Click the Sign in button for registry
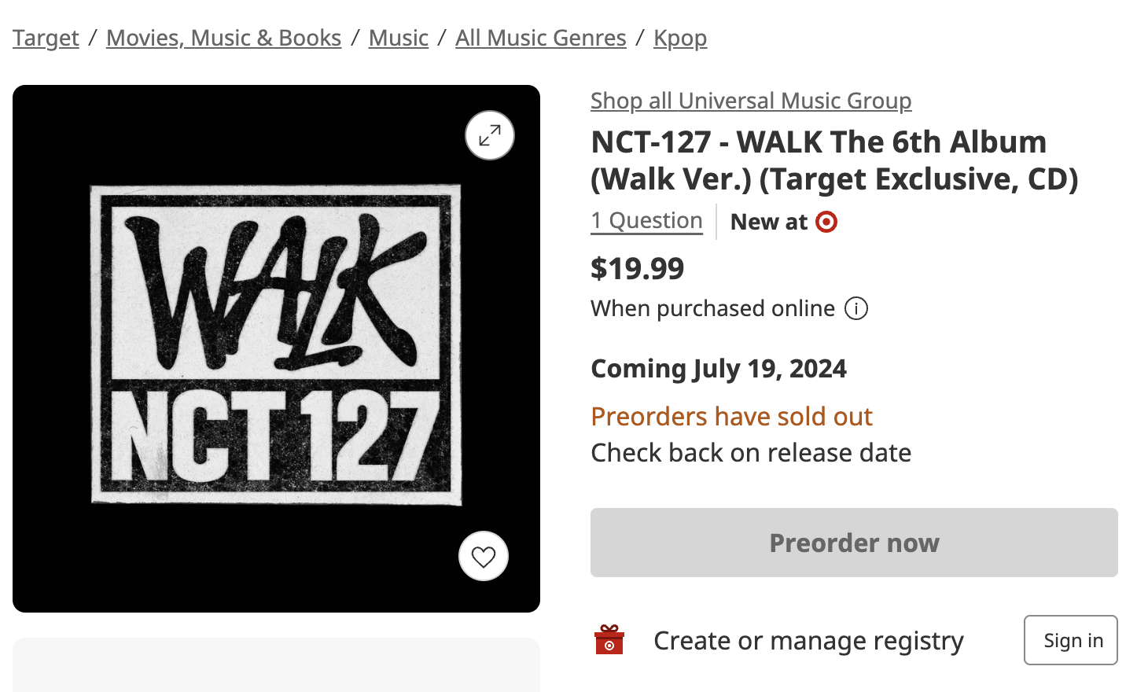Image resolution: width=1137 pixels, height=692 pixels. pos(1071,640)
